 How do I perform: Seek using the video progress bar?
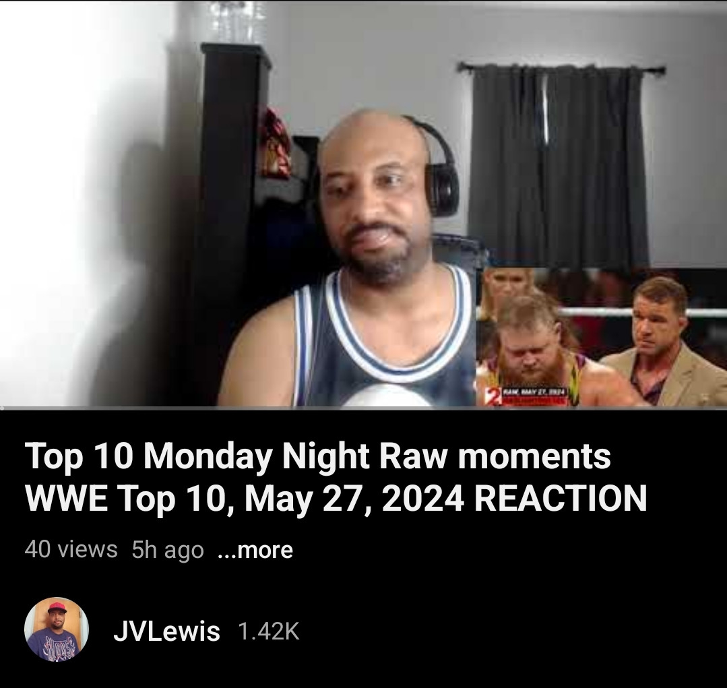(364, 408)
